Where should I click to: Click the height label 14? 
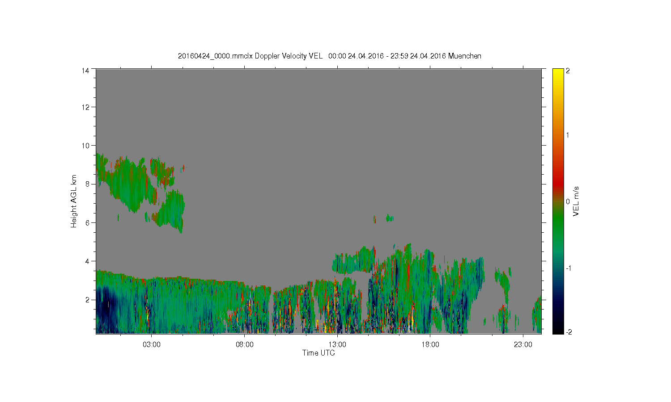[85, 71]
